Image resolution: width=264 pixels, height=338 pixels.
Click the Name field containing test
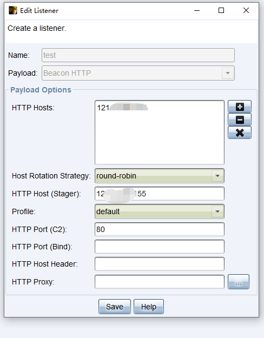[x=138, y=55]
